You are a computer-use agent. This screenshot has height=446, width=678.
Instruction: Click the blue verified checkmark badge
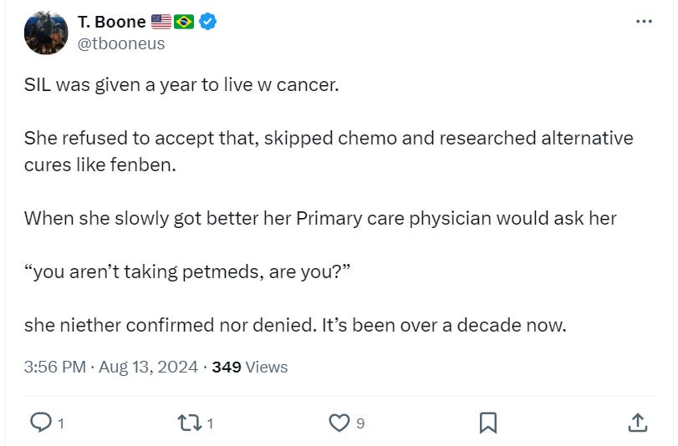click(208, 22)
